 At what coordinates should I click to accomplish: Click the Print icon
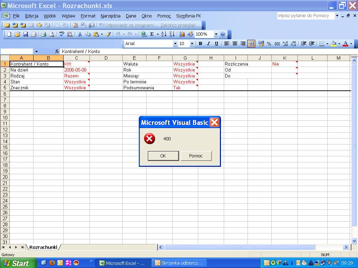click(43, 35)
